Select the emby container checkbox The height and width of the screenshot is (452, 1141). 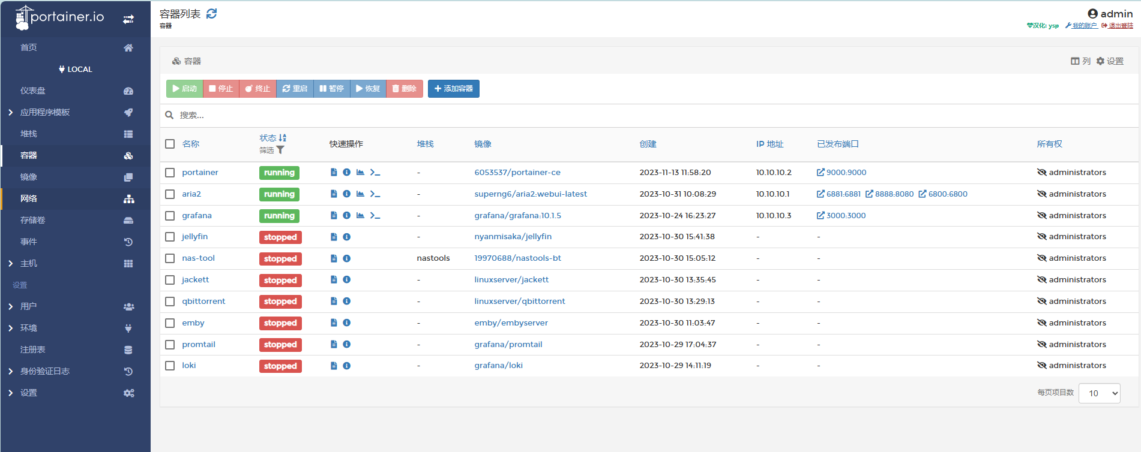170,323
